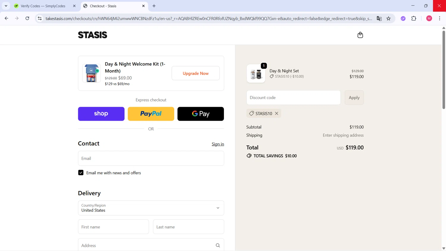The height and width of the screenshot is (251, 446).
Task: Open the browser Extensions puzzle icon
Action: click(414, 18)
